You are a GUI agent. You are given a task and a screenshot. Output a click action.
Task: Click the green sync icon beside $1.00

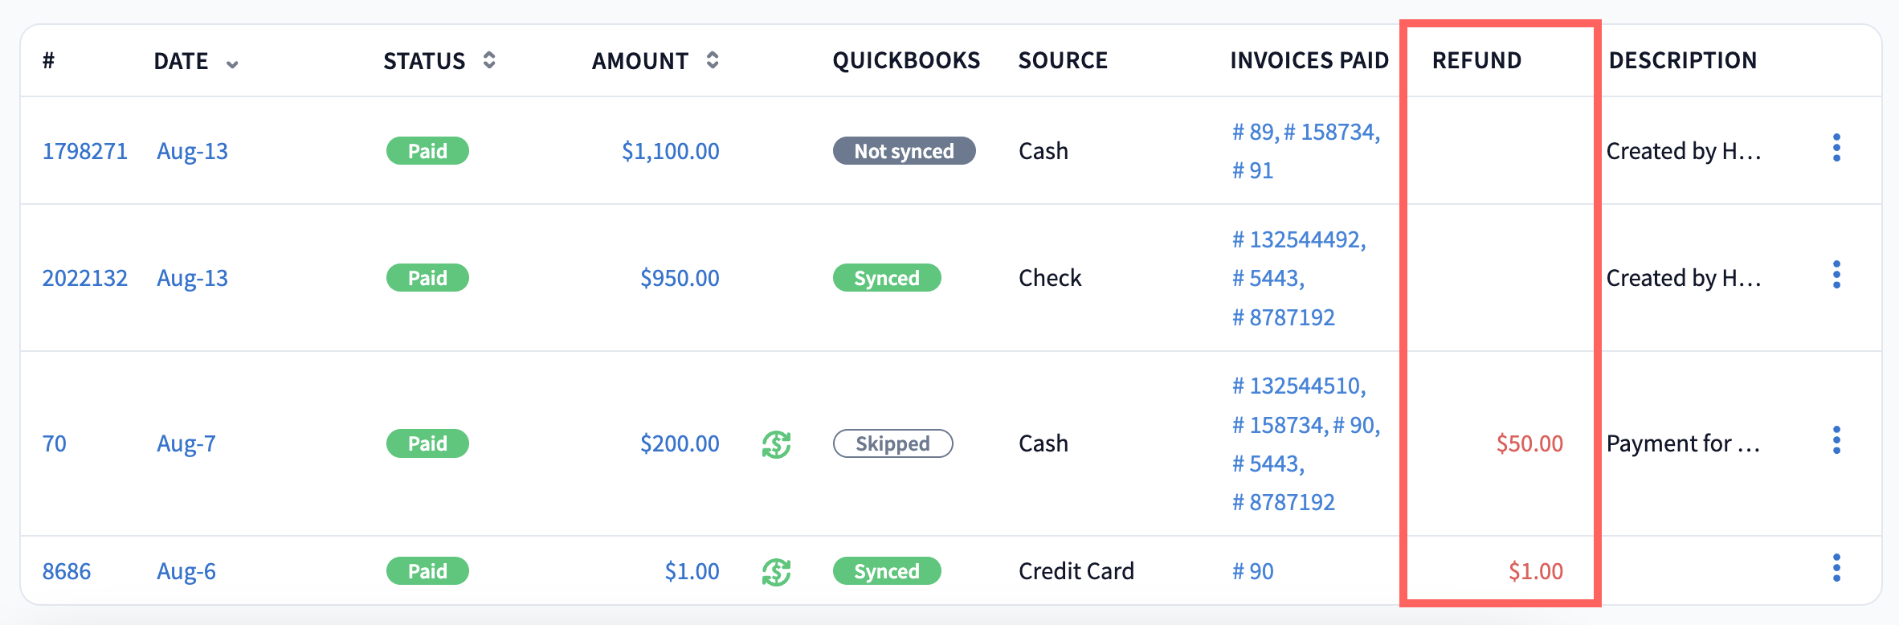tap(776, 572)
